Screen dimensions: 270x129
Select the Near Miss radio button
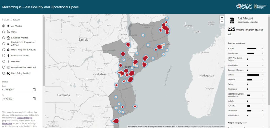(x=4, y=61)
